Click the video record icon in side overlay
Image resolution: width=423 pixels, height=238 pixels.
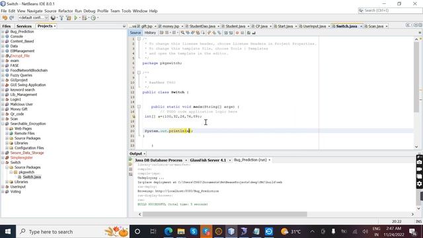coord(419,169)
